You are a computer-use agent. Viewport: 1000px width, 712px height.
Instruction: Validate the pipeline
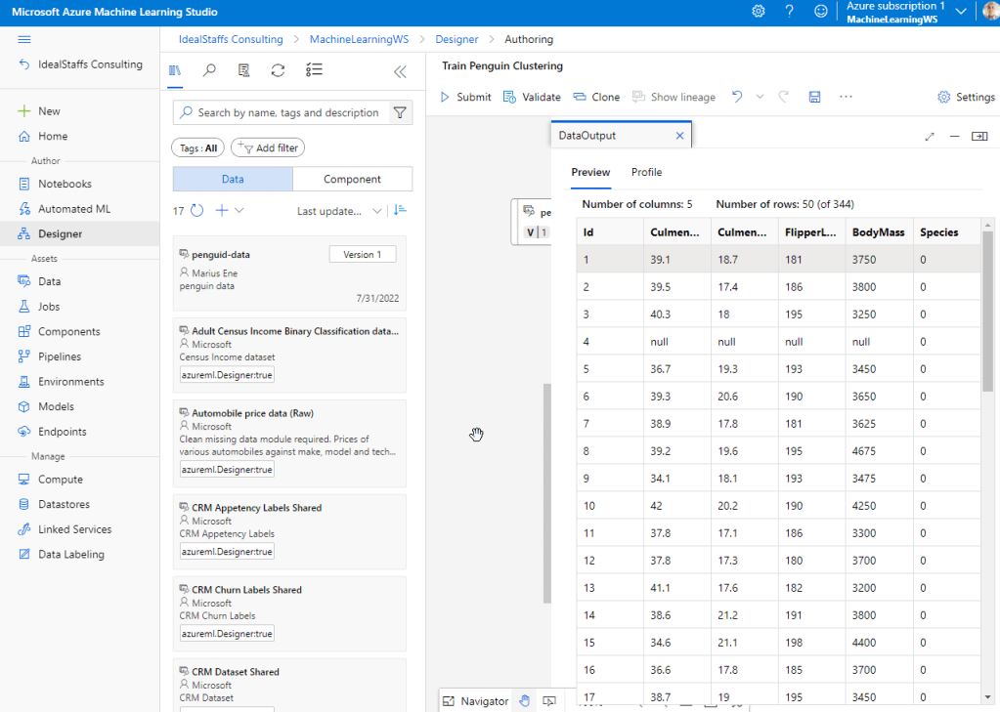(x=532, y=97)
